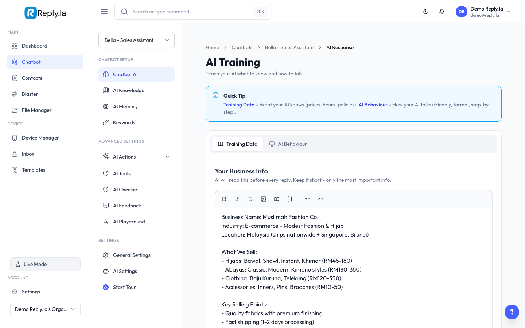Screen dimensions: 525x328
Task: Toggle strikethrough formatting
Action: point(250,199)
